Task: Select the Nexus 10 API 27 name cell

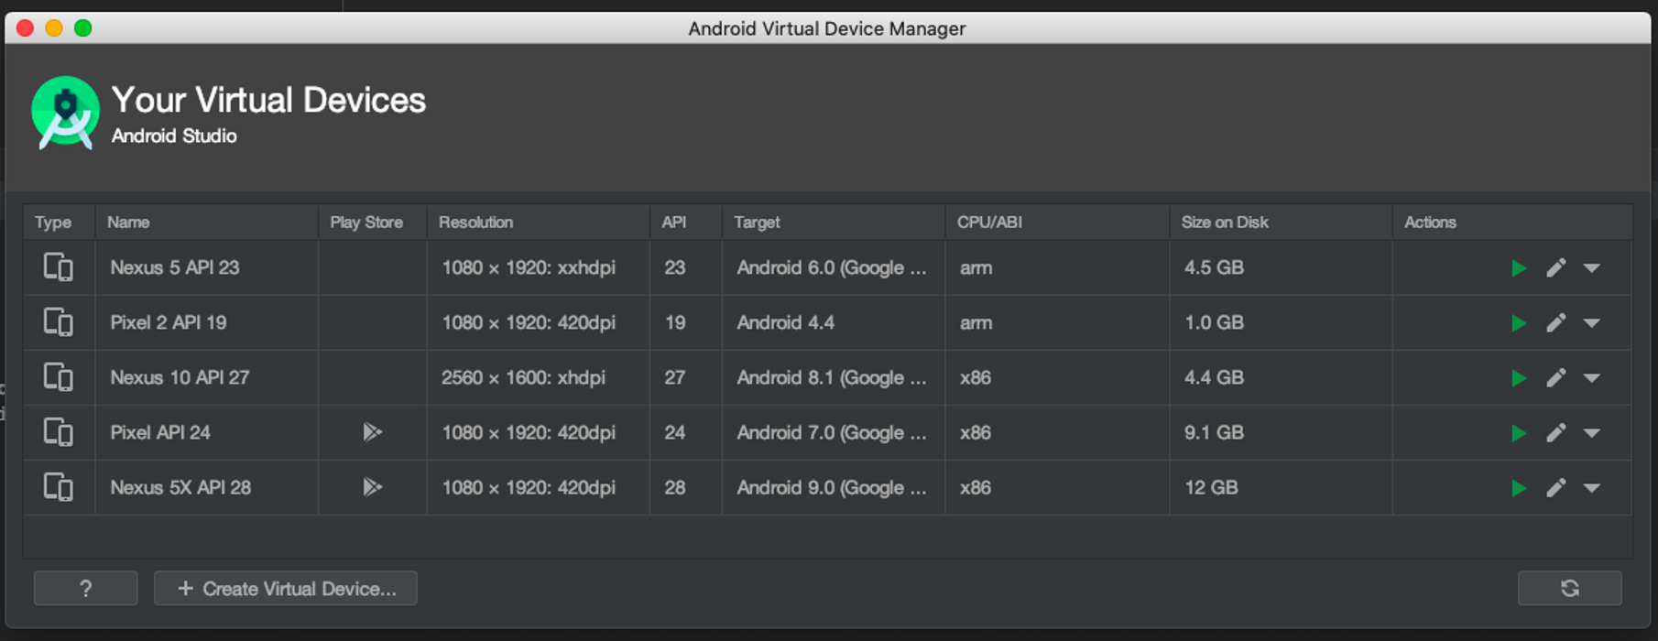Action: [207, 377]
